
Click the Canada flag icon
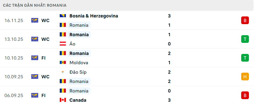pyautogui.click(x=63, y=100)
